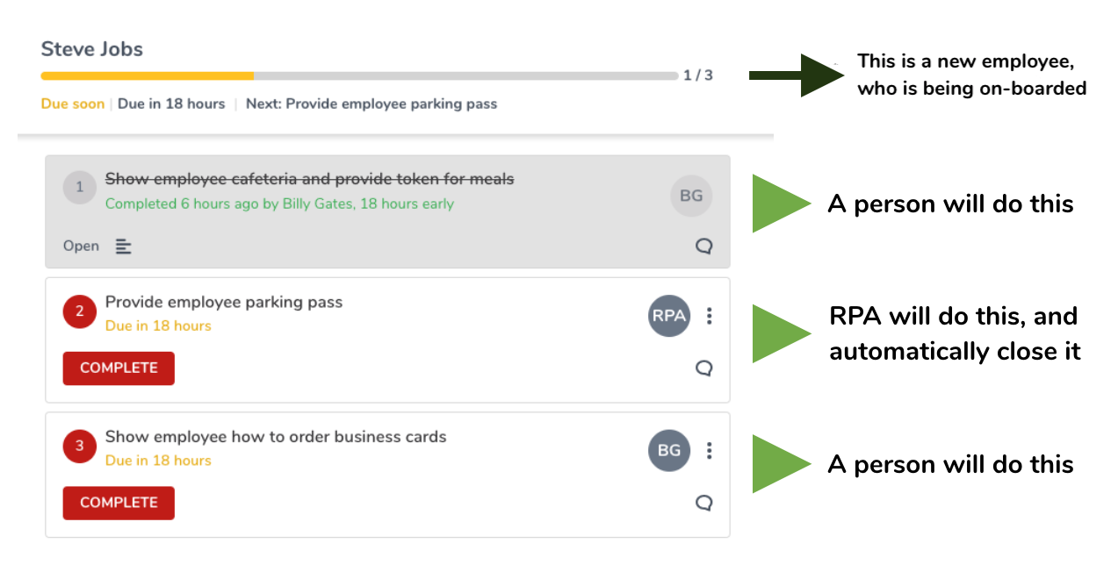Open the comment bubble on the business cards task
The height and width of the screenshot is (579, 1118).
click(703, 504)
